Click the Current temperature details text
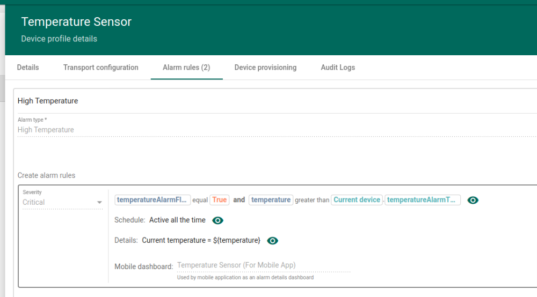The height and width of the screenshot is (297, 537). pyautogui.click(x=201, y=241)
